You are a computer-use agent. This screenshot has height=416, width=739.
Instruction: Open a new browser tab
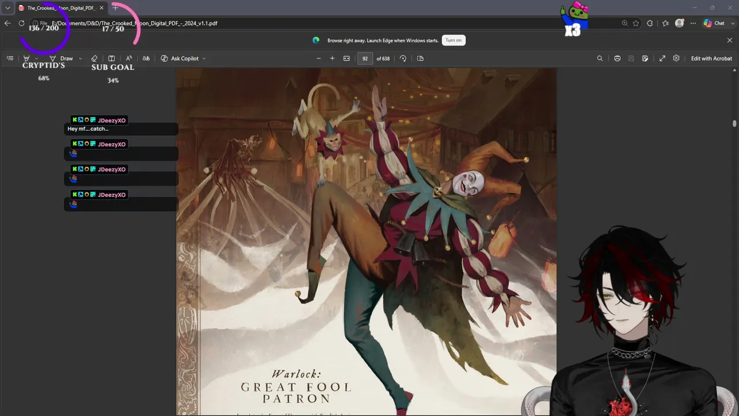(115, 8)
